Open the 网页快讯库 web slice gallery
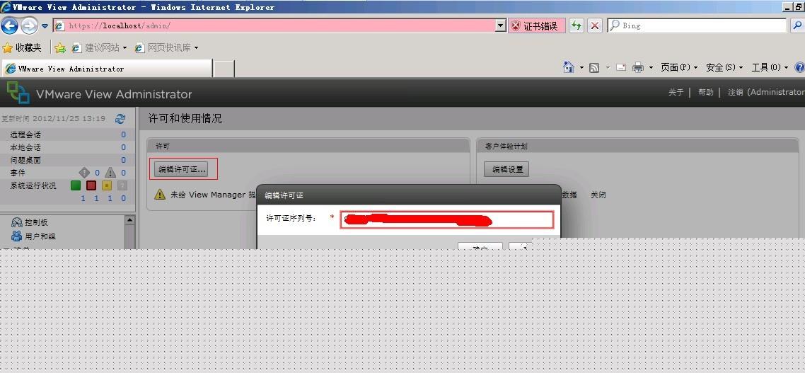Viewport: 805px width, 373px height. [x=166, y=48]
